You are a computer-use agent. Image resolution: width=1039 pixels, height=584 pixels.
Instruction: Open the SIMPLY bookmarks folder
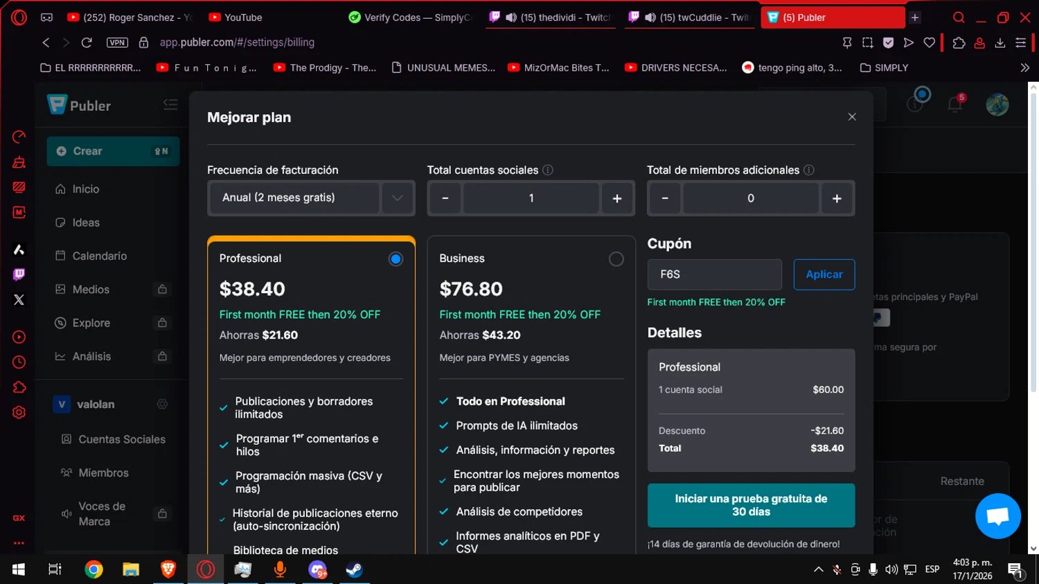tap(884, 68)
